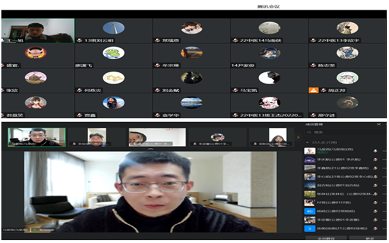Collapse the thumbnail strip with the chevron
This screenshot has height=243, width=389.
[x=151, y=148]
